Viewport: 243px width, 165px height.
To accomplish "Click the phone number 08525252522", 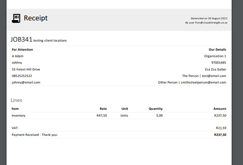I will [x=22, y=76].
